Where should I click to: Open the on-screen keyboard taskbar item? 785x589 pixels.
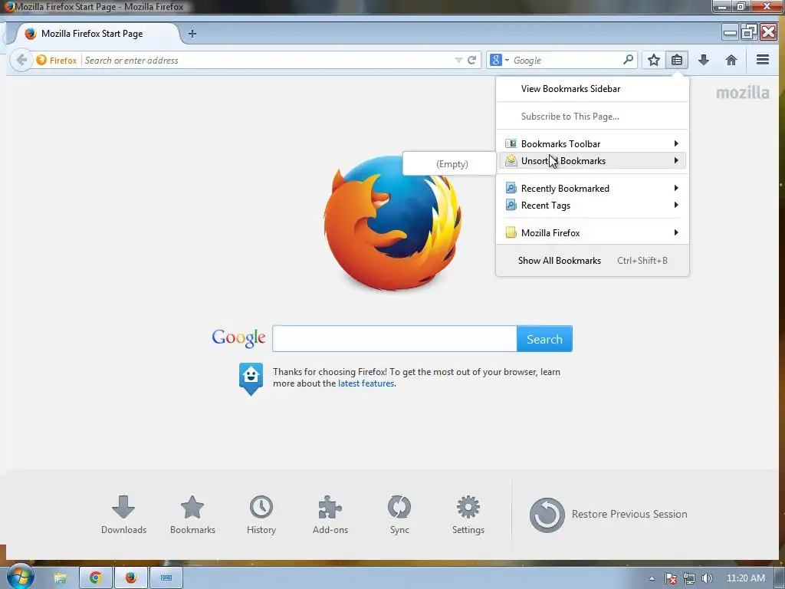(x=166, y=578)
